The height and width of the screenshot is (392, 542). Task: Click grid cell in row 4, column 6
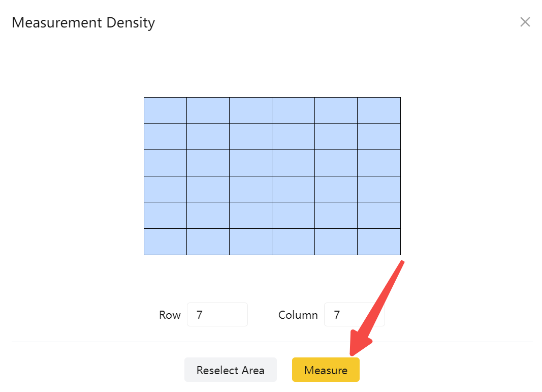tap(379, 189)
